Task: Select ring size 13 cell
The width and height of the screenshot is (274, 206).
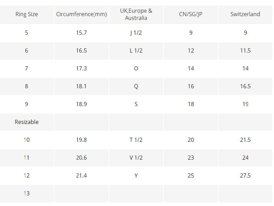Action: point(27,193)
